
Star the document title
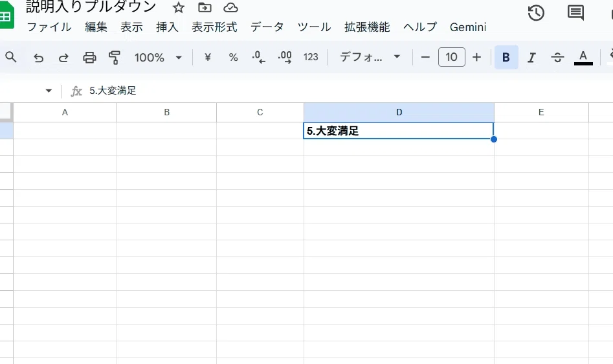(179, 7)
